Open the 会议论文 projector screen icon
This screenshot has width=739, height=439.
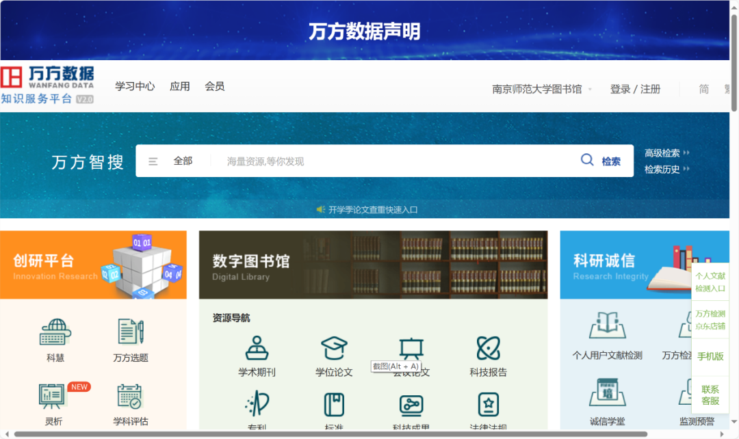[411, 348]
